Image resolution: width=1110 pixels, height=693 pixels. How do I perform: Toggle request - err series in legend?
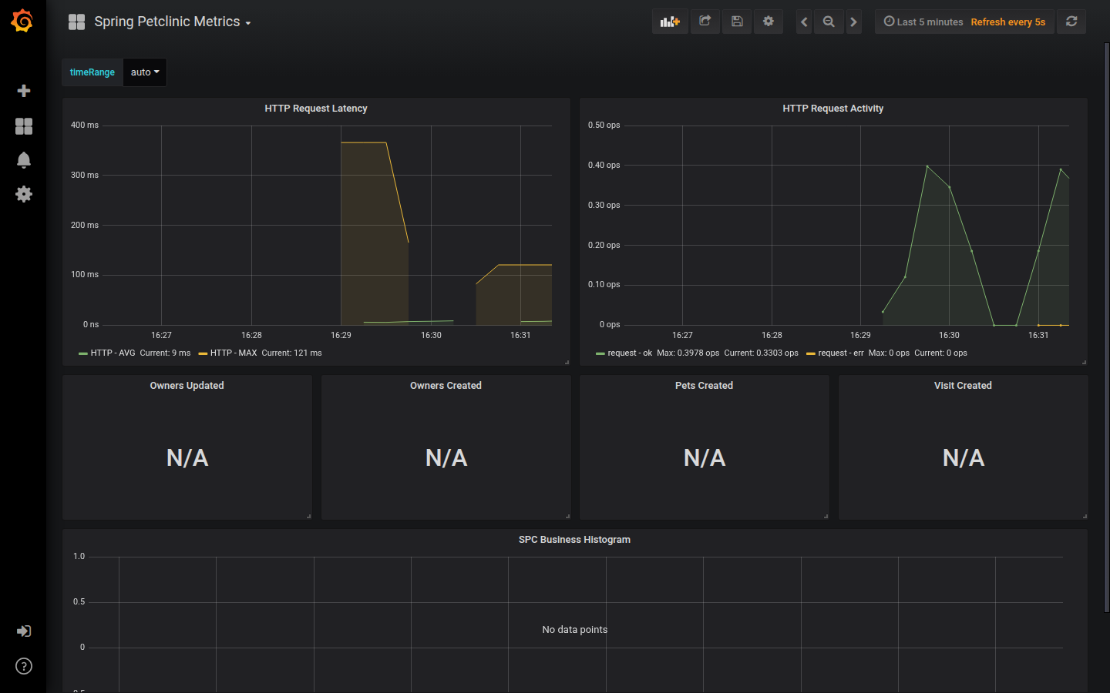(x=841, y=353)
